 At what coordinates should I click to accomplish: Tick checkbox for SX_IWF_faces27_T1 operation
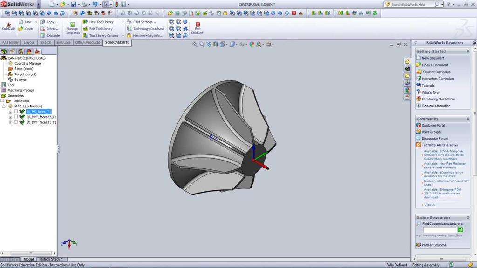pos(16,117)
